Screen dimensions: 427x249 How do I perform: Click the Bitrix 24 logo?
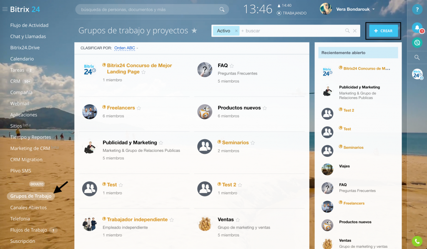[25, 9]
